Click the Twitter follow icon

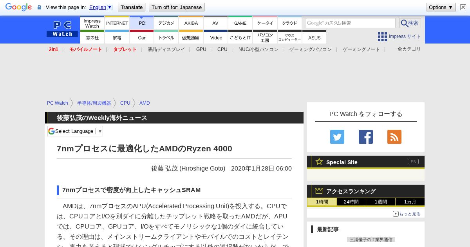click(337, 137)
